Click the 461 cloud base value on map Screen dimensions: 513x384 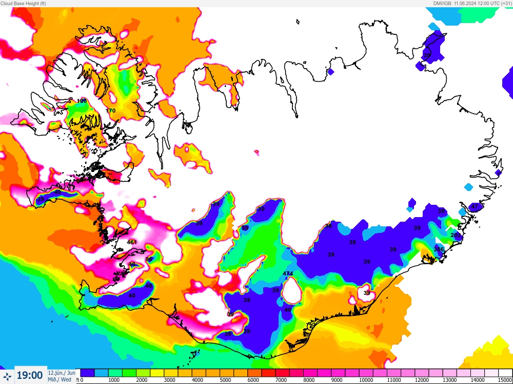tap(132, 242)
